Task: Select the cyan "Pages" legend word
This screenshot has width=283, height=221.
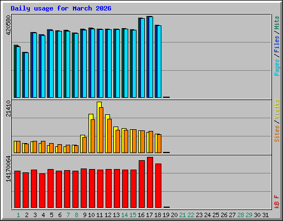Action: point(277,67)
